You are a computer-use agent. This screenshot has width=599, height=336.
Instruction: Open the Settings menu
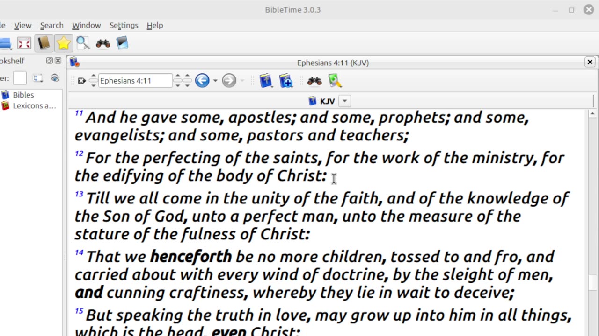124,25
